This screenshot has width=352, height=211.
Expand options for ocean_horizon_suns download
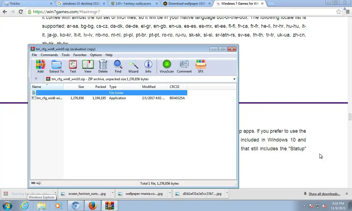(112, 193)
